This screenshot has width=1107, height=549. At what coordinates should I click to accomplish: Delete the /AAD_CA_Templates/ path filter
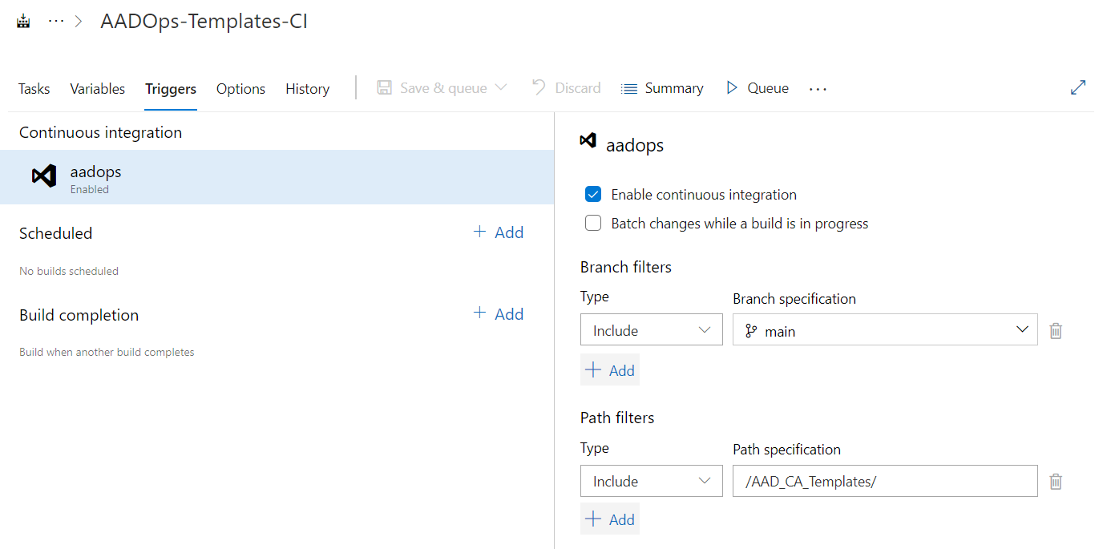(1056, 481)
